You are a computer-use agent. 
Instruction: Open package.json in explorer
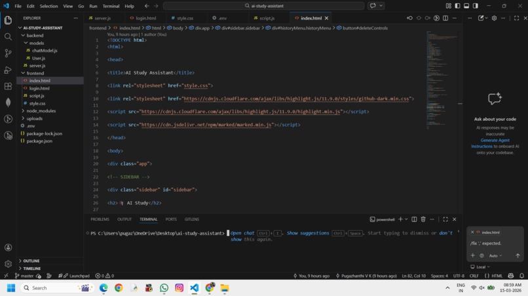(x=39, y=141)
